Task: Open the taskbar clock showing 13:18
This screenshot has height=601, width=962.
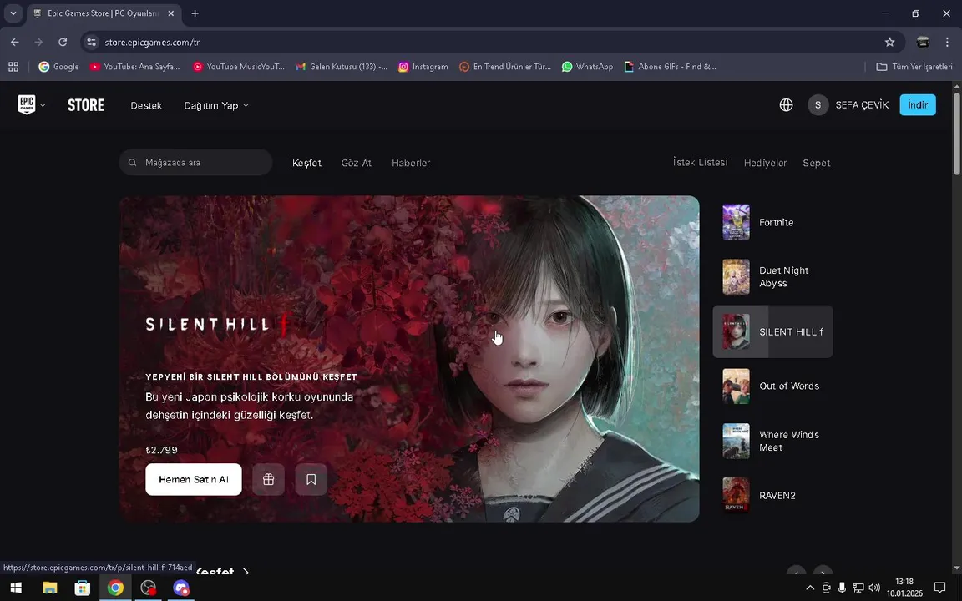Action: (904, 588)
